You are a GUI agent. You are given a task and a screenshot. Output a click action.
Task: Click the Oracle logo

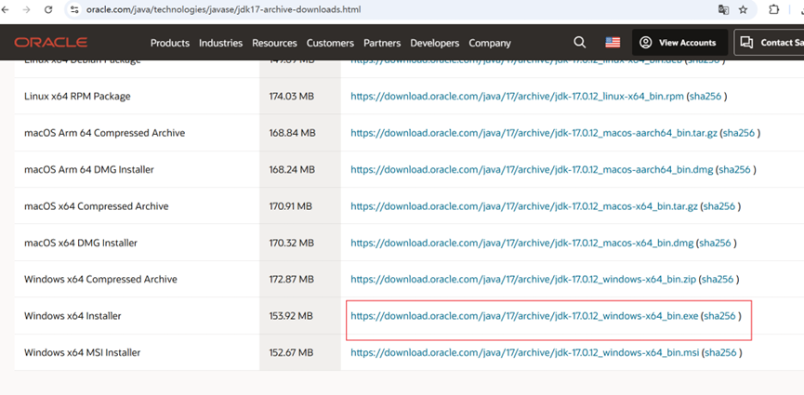tap(51, 43)
